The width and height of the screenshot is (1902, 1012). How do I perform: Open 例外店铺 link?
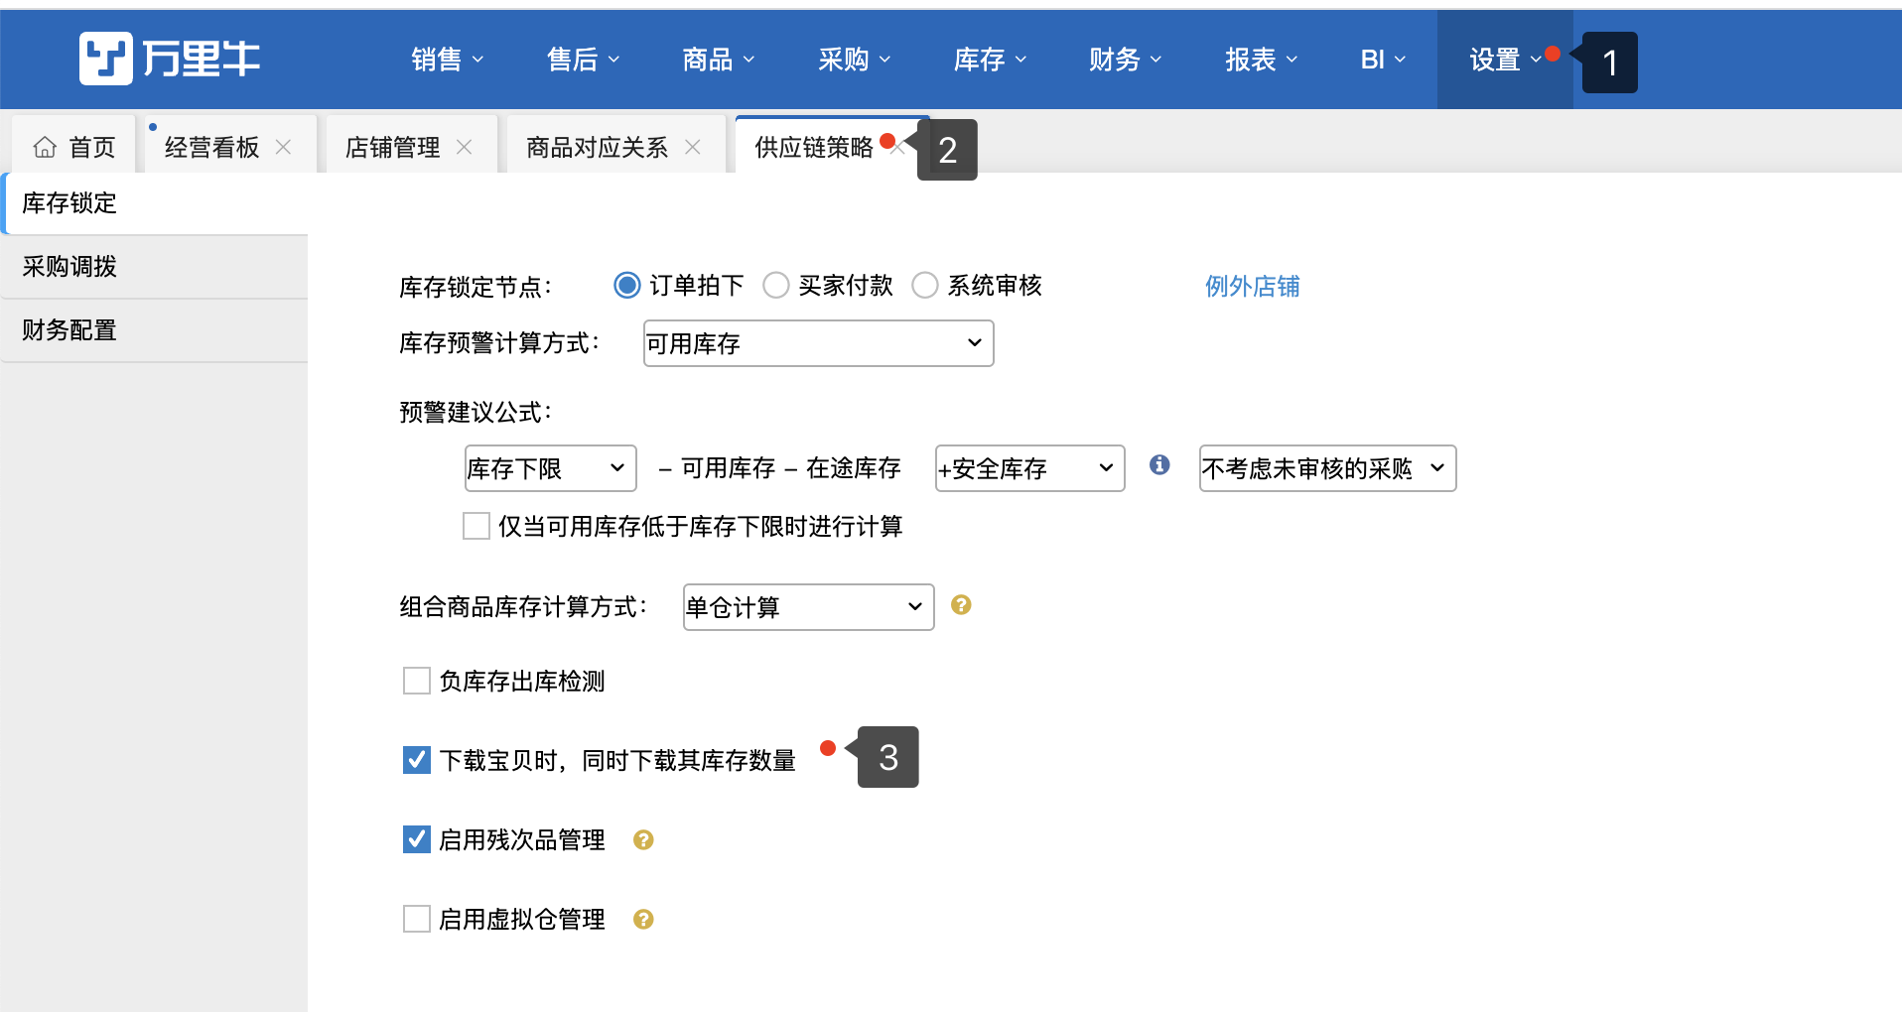[x=1253, y=286]
